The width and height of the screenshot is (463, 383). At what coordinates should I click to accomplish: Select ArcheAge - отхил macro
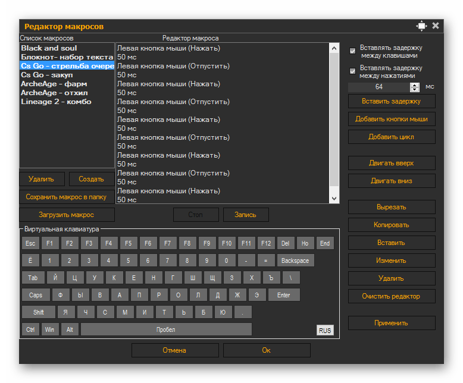[67, 93]
